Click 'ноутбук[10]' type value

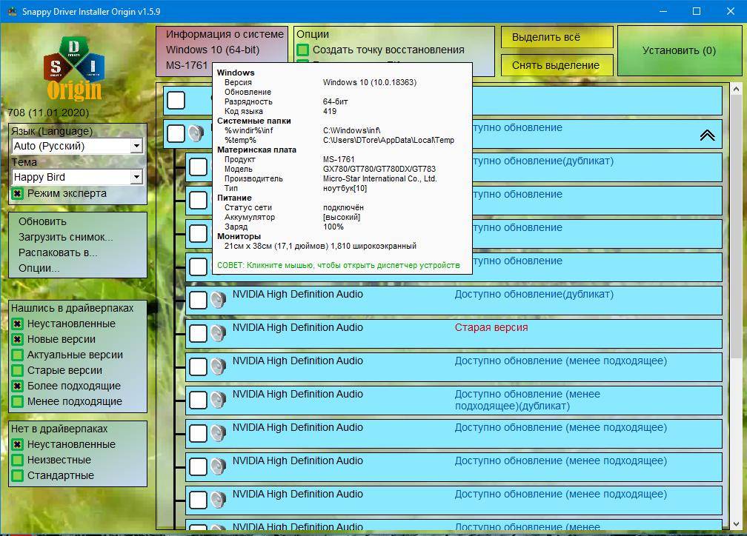345,188
